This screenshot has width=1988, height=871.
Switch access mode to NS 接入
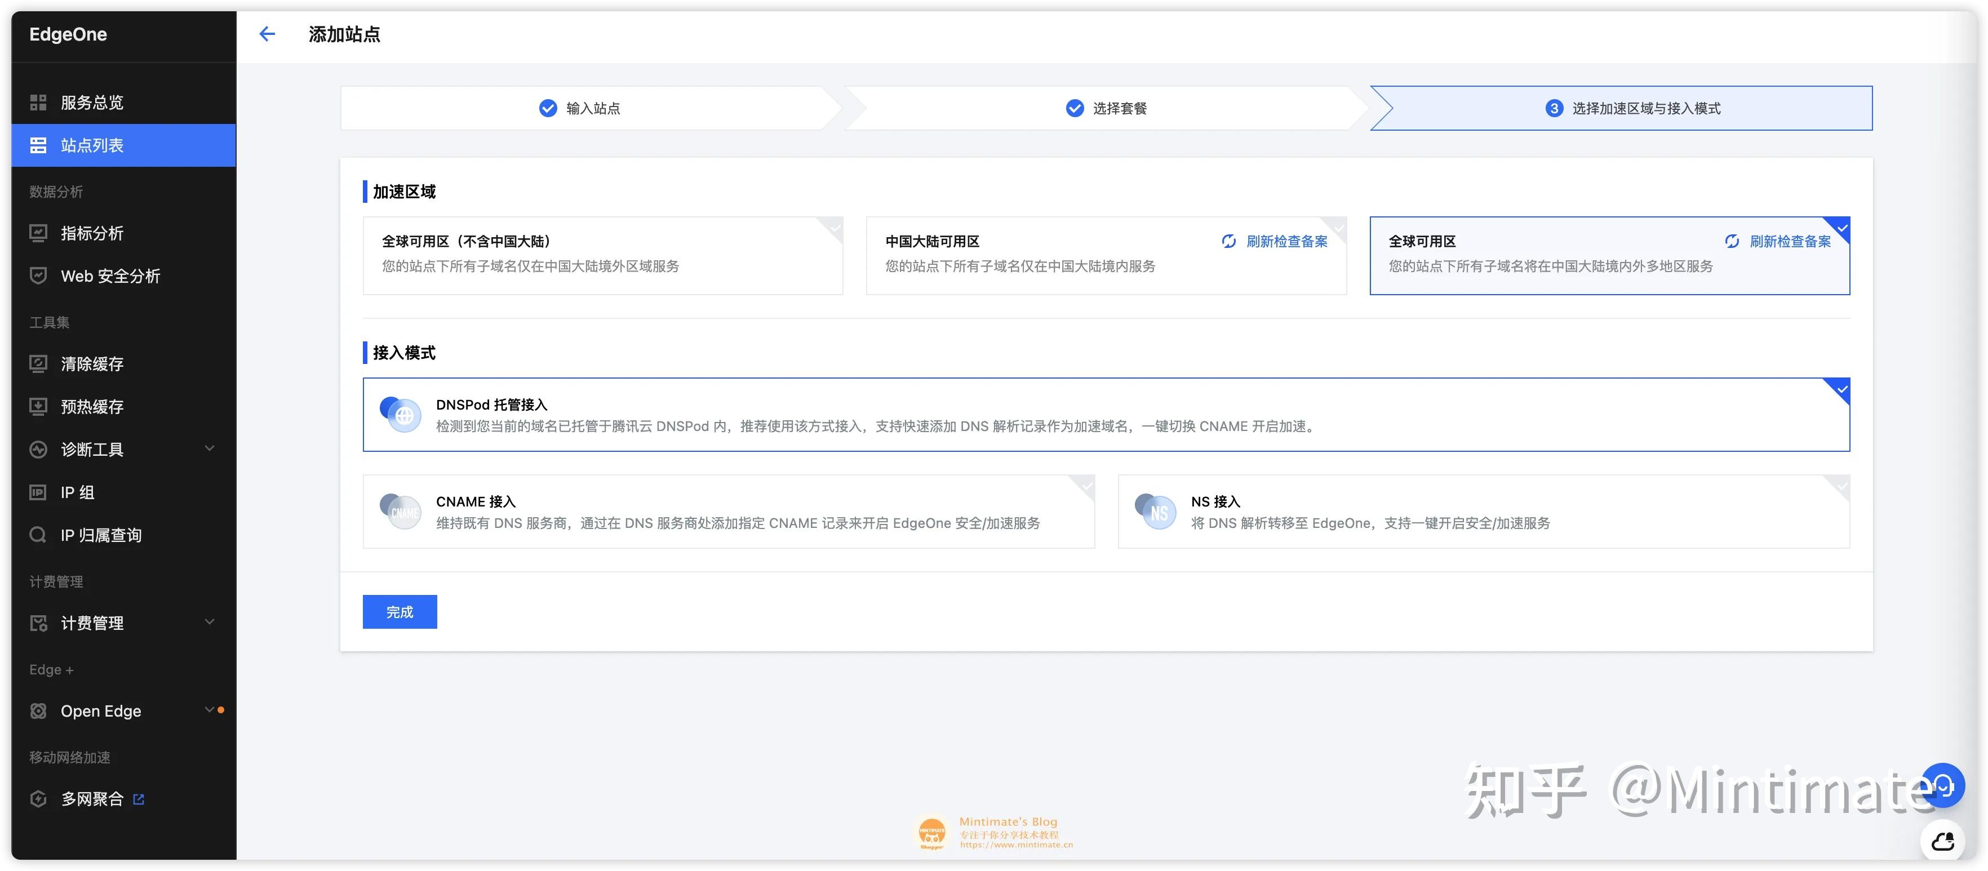tap(1482, 511)
